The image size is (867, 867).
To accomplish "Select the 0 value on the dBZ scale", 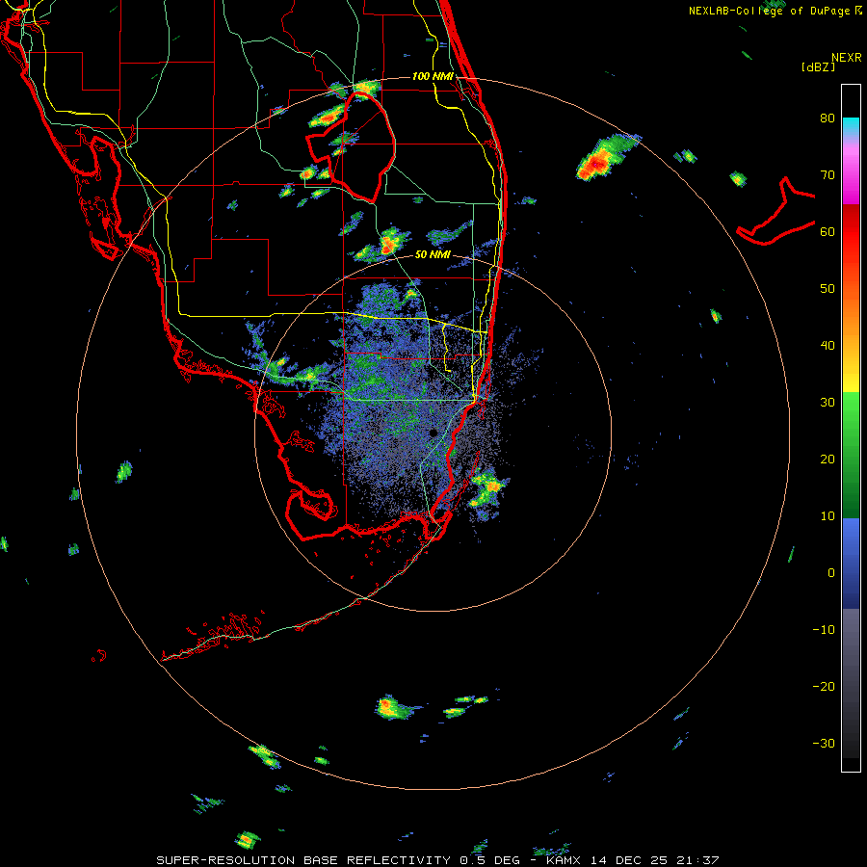I will point(831,573).
